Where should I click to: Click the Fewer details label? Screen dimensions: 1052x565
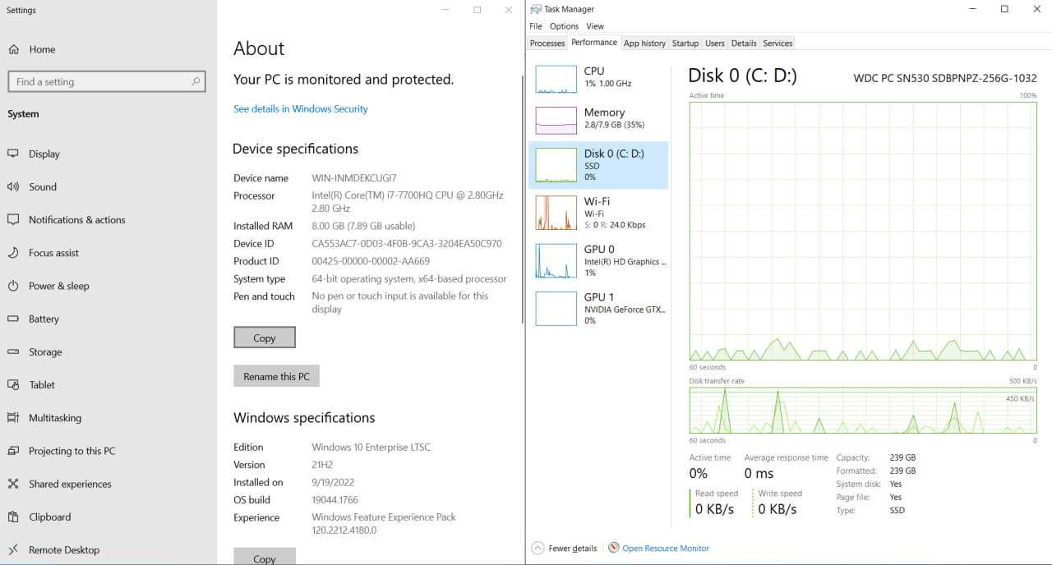point(573,548)
